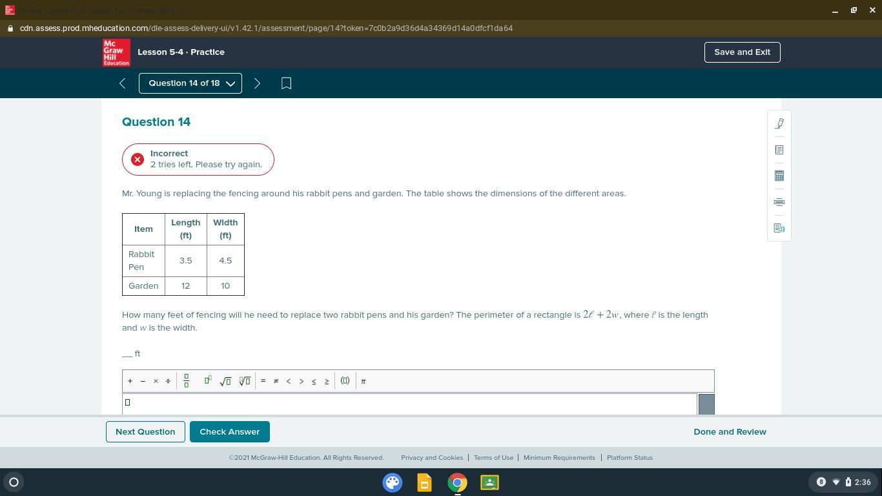This screenshot has width=882, height=496.
Task: Insert a multiplication sign
Action: click(156, 381)
